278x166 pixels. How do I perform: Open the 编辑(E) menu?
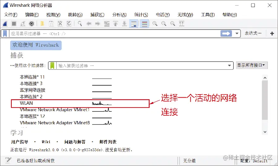[32, 15]
